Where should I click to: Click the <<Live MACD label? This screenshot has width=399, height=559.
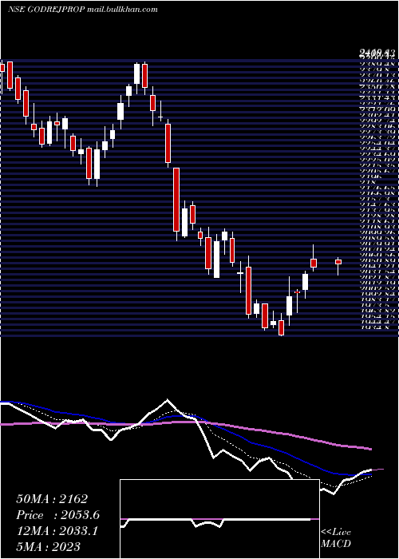(x=336, y=538)
